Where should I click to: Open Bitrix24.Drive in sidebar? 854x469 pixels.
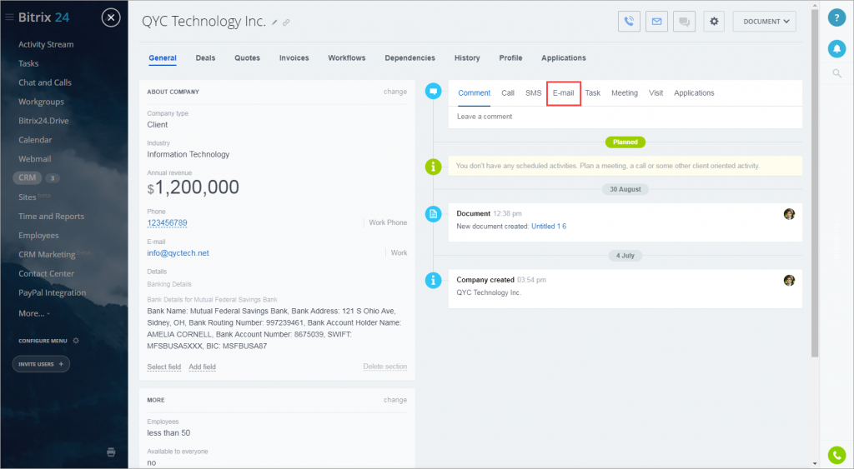tap(43, 121)
